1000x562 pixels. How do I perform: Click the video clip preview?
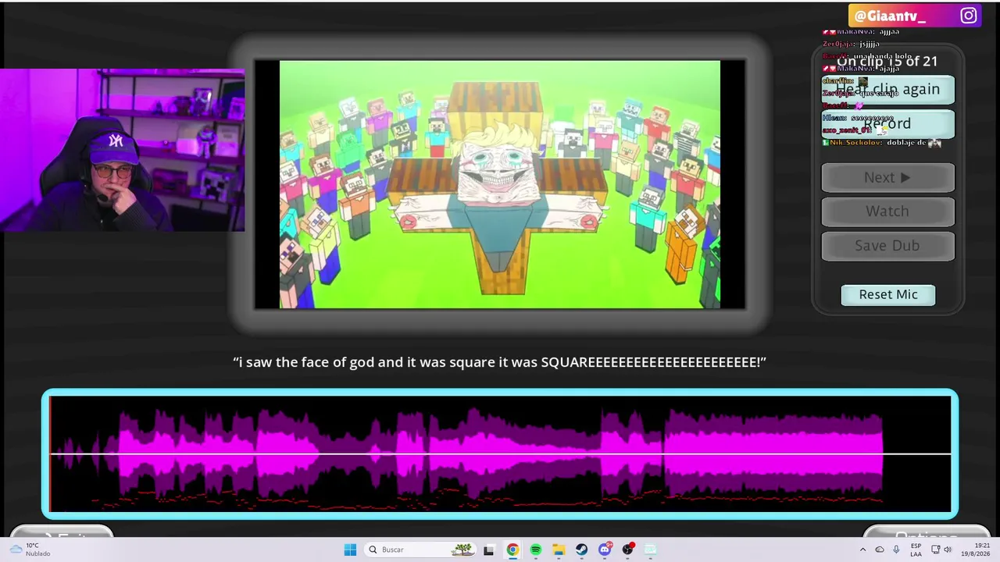500,184
